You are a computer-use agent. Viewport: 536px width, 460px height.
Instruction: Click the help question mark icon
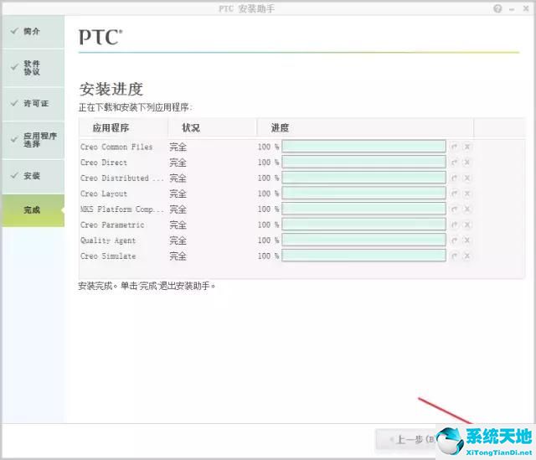(x=497, y=8)
